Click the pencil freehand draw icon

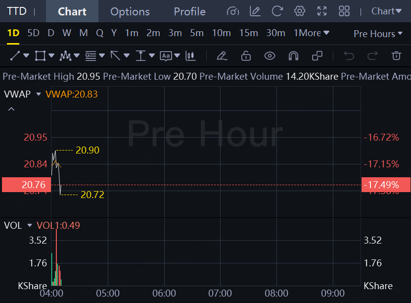[222, 56]
